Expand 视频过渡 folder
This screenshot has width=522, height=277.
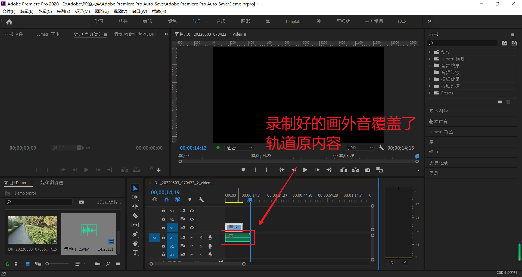coord(429,86)
